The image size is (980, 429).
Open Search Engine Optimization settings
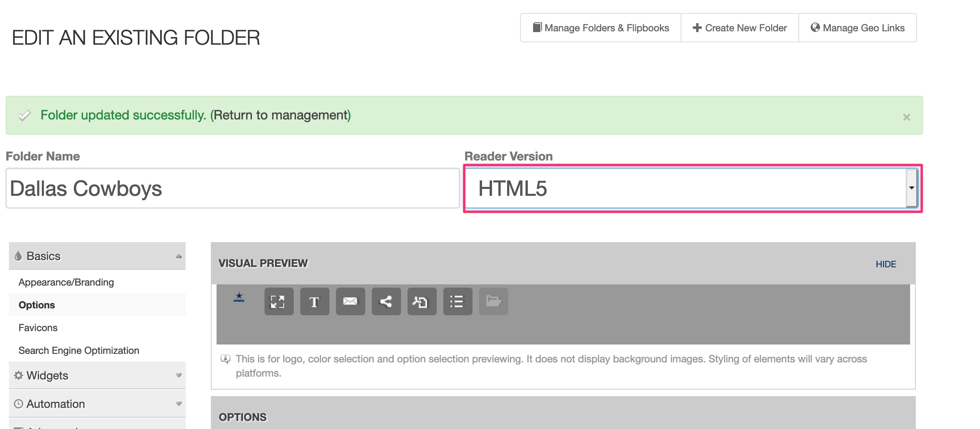(79, 350)
